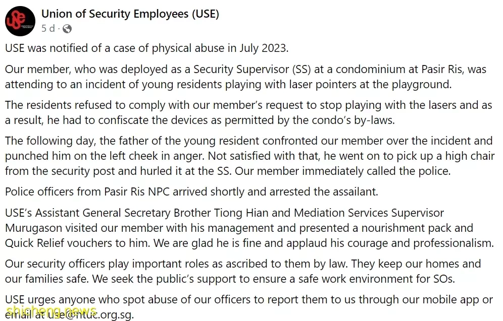The width and height of the screenshot is (503, 321).
Task: Click the text "Security Supervisor (SS)"
Action: click(x=252, y=70)
